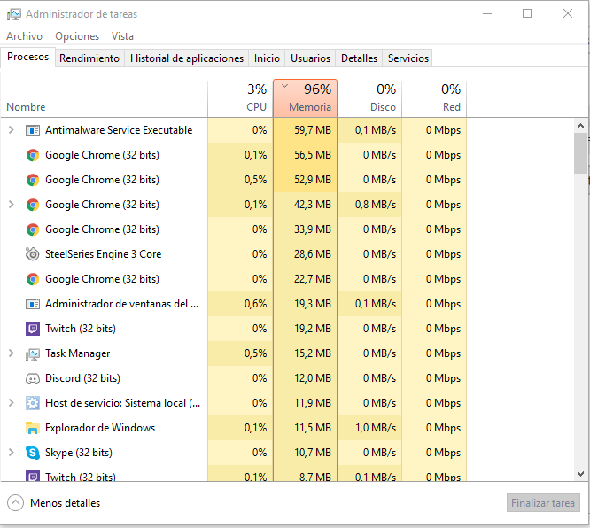Click the Task Manager process icon
Viewport: 590px width, 528px height.
point(33,353)
